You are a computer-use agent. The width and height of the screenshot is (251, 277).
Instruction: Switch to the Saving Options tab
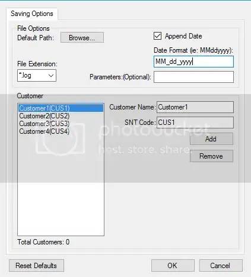[32, 14]
